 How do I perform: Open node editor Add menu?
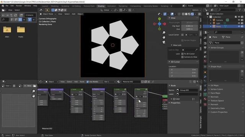click(76, 82)
